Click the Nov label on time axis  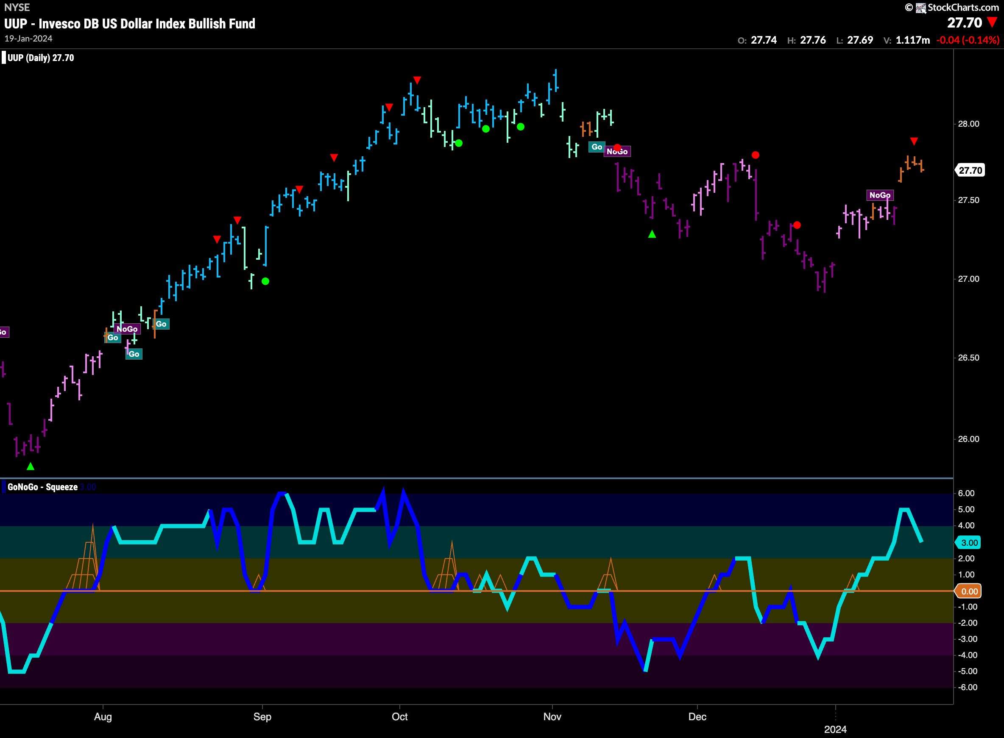coord(552,716)
